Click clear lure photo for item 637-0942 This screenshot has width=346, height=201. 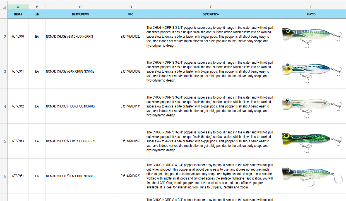(312, 107)
